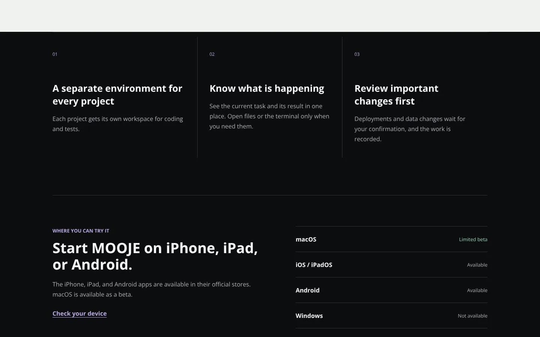Viewport: 540px width, 337px height.
Task: Click paragraph about deployments waiting for confirmation
Action: pyautogui.click(x=410, y=129)
